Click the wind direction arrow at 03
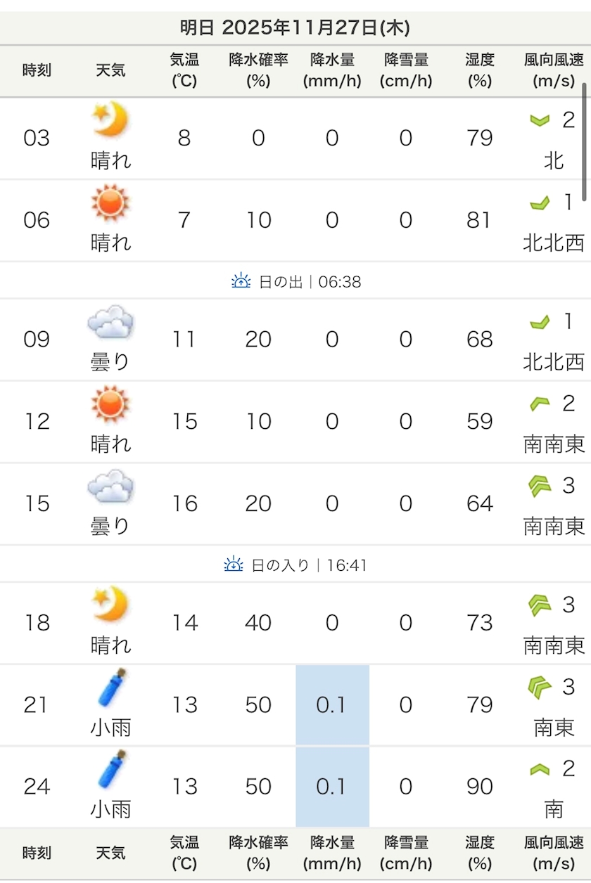 pyautogui.click(x=539, y=120)
